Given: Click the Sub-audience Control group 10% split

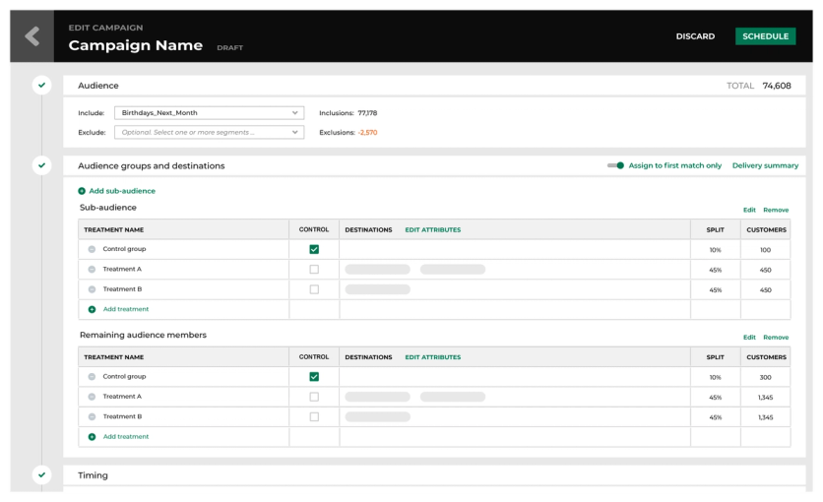Looking at the screenshot, I should click(x=715, y=250).
